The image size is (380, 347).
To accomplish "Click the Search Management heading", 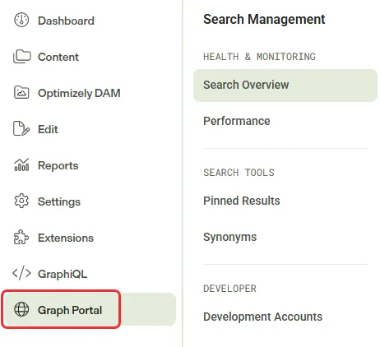I will [264, 20].
